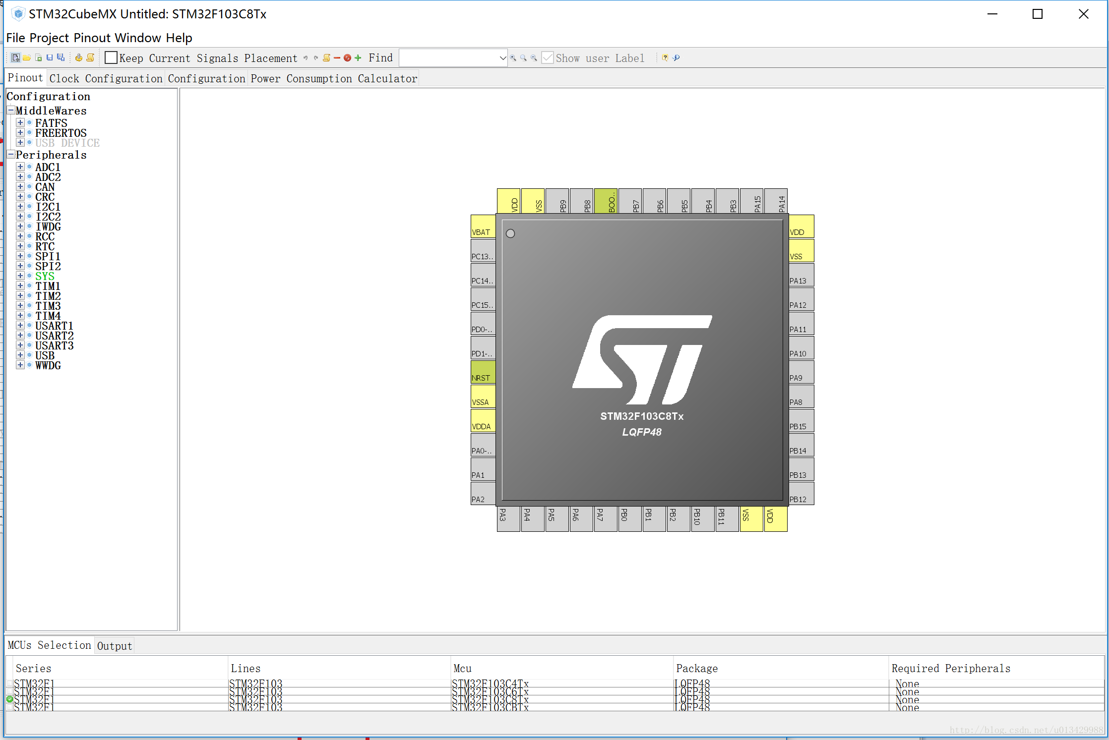
Task: Toggle Keep Current Signals Placement checkbox
Action: click(111, 58)
